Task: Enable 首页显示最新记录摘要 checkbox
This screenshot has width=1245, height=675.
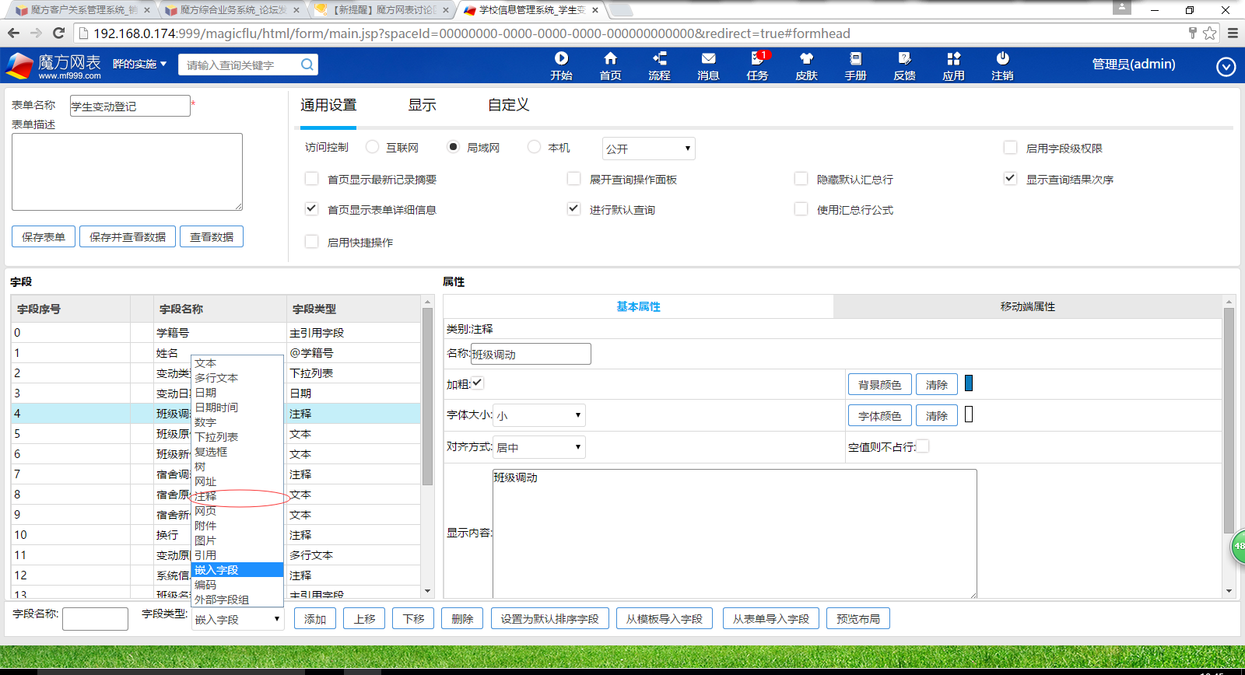Action: tap(311, 178)
